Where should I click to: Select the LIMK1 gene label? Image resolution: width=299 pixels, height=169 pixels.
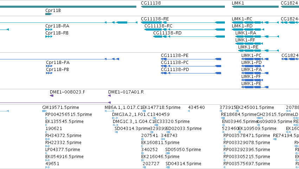point(238,3)
